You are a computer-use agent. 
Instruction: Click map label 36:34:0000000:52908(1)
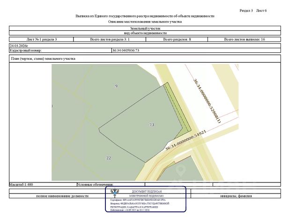[x=207, y=101]
